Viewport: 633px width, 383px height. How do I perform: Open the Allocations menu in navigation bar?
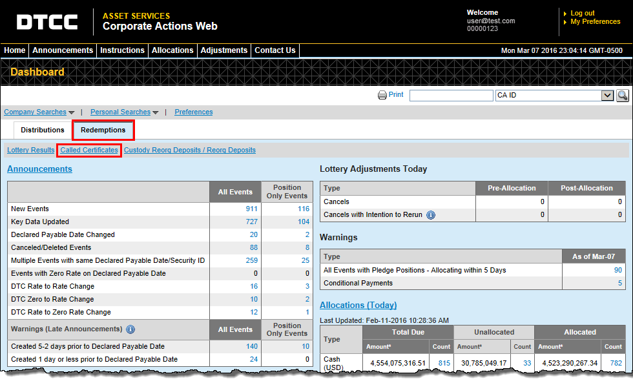point(172,50)
